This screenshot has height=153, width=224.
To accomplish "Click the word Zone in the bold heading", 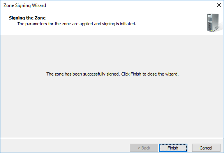I will pos(40,18).
